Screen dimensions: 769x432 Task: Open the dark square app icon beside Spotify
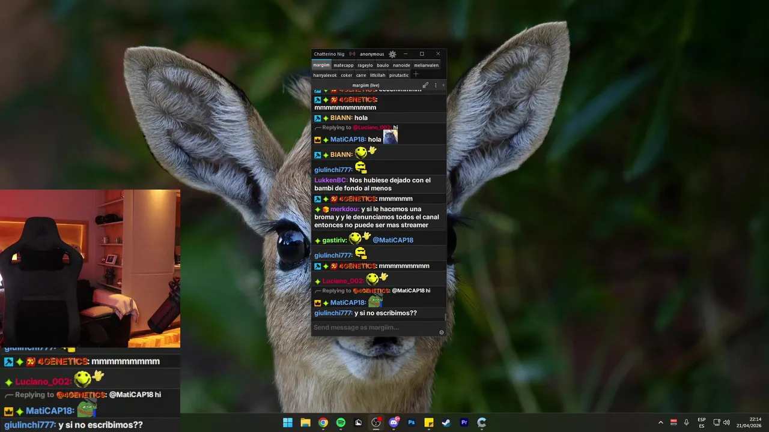359,422
